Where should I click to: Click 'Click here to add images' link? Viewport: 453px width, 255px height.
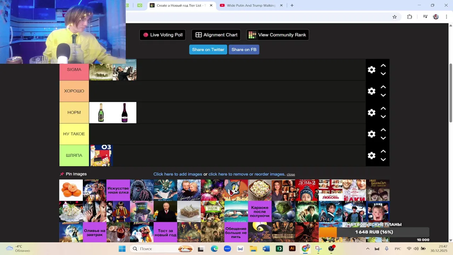[178, 174]
